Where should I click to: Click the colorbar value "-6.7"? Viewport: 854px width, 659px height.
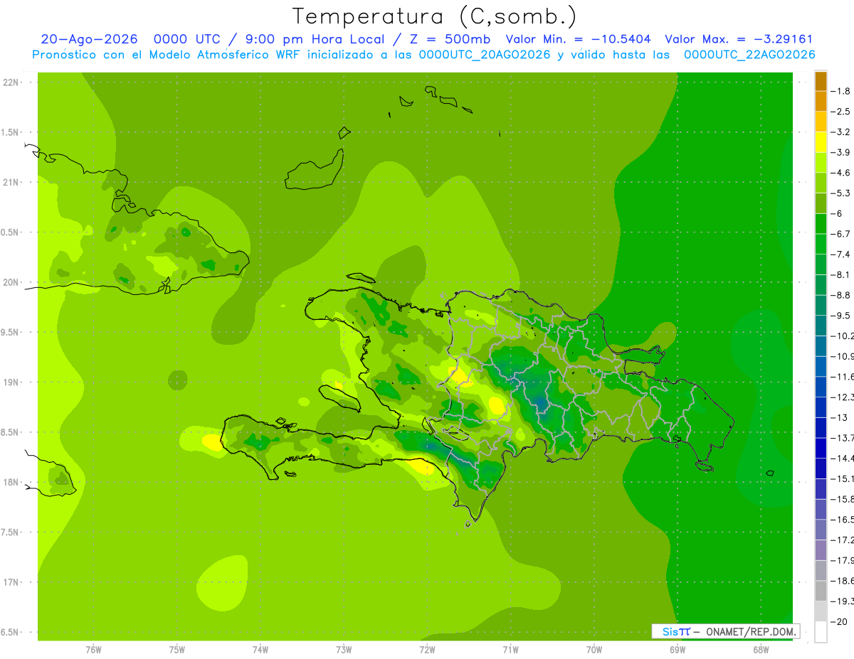[x=841, y=234]
